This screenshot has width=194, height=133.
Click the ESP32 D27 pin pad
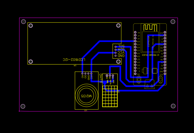coord(135,59)
